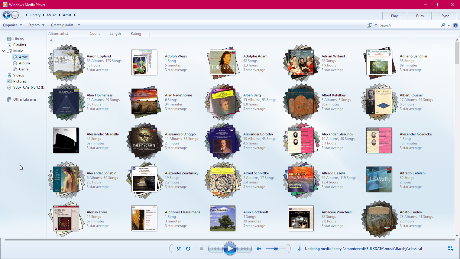Click the Pictures icon in sidebar

[x=9, y=81]
